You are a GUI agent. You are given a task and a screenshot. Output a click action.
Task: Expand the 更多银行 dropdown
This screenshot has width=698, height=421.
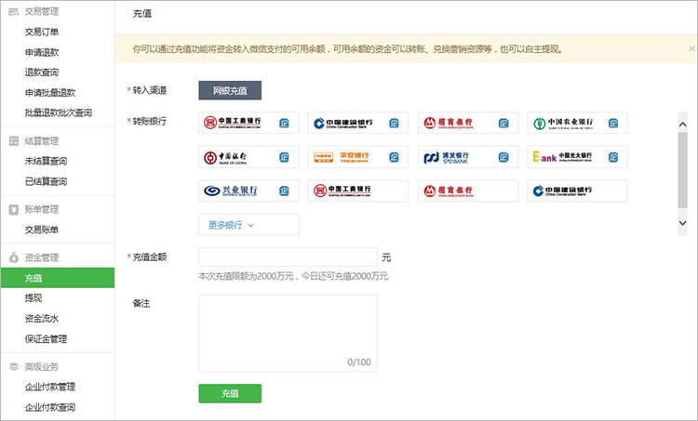pyautogui.click(x=248, y=225)
